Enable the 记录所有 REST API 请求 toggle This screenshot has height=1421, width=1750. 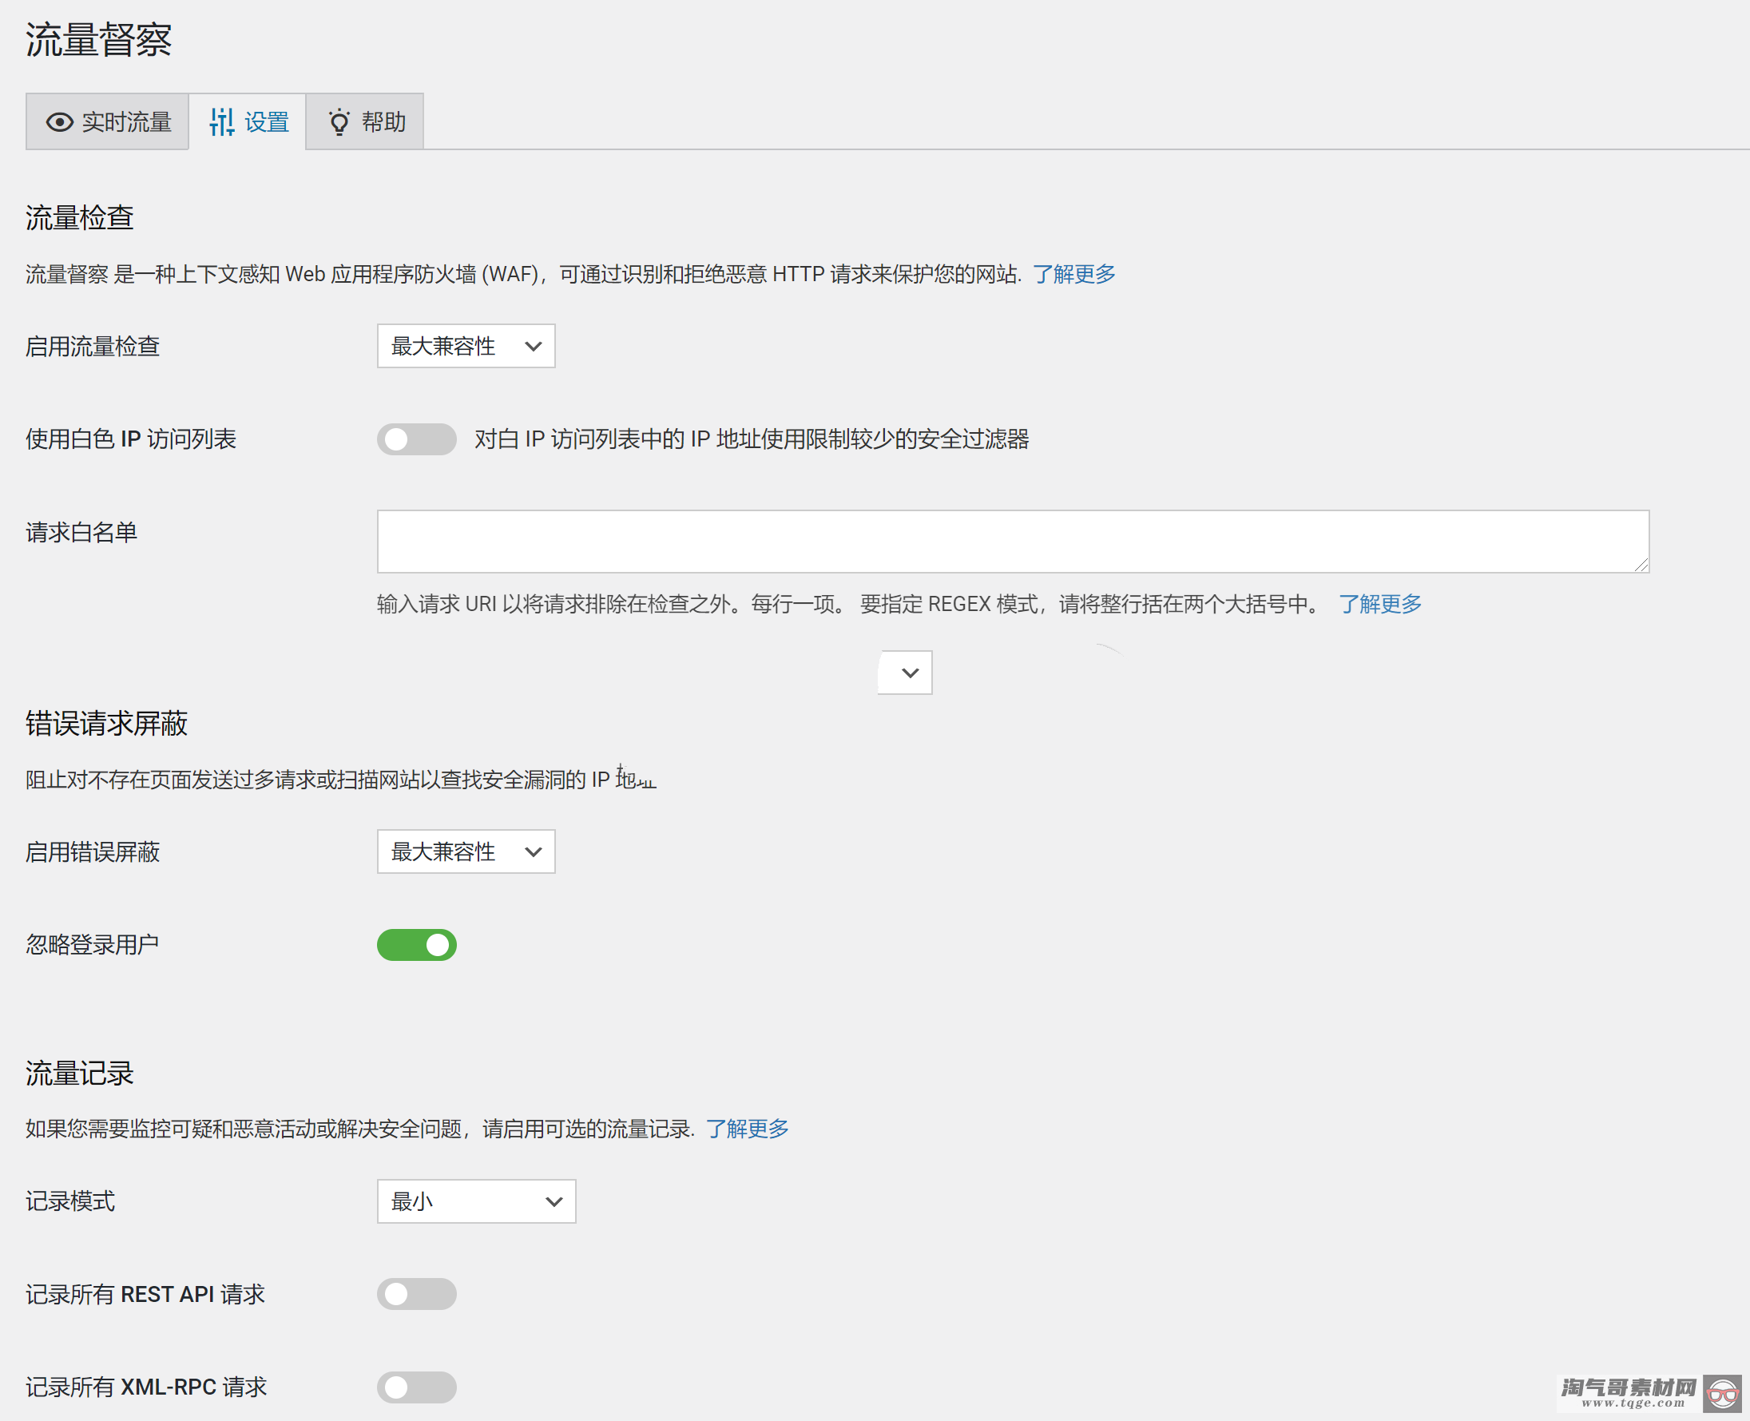pyautogui.click(x=417, y=1294)
